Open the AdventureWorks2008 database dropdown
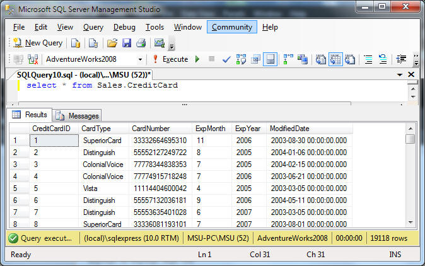The height and width of the screenshot is (266, 425). pos(140,59)
